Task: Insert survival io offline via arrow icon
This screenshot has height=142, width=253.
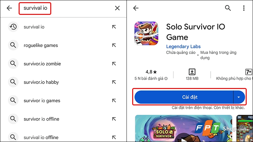Action: pyautogui.click(x=114, y=137)
